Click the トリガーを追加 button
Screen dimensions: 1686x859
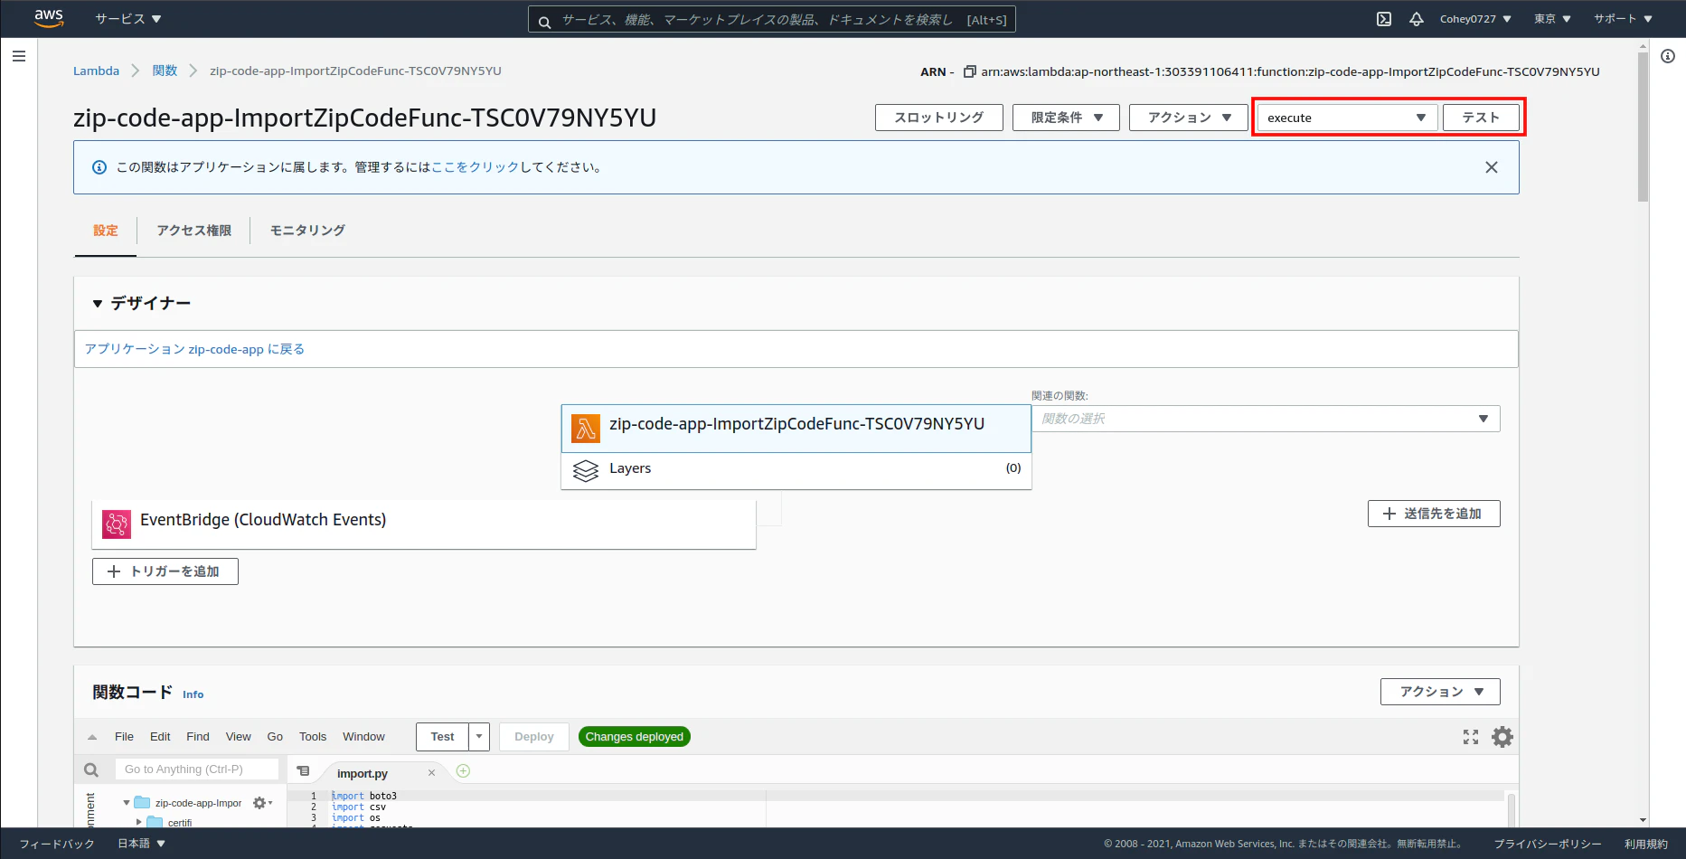pos(165,571)
